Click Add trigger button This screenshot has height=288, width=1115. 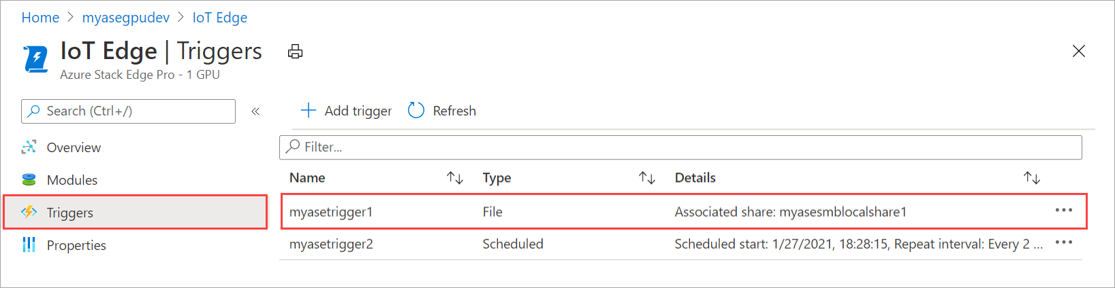click(346, 111)
